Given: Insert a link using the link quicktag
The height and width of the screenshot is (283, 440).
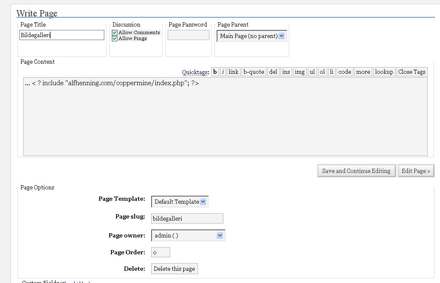Looking at the screenshot, I should pyautogui.click(x=234, y=72).
